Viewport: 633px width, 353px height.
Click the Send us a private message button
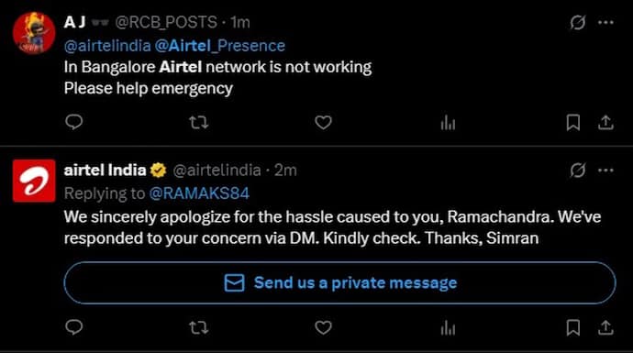[x=340, y=282]
